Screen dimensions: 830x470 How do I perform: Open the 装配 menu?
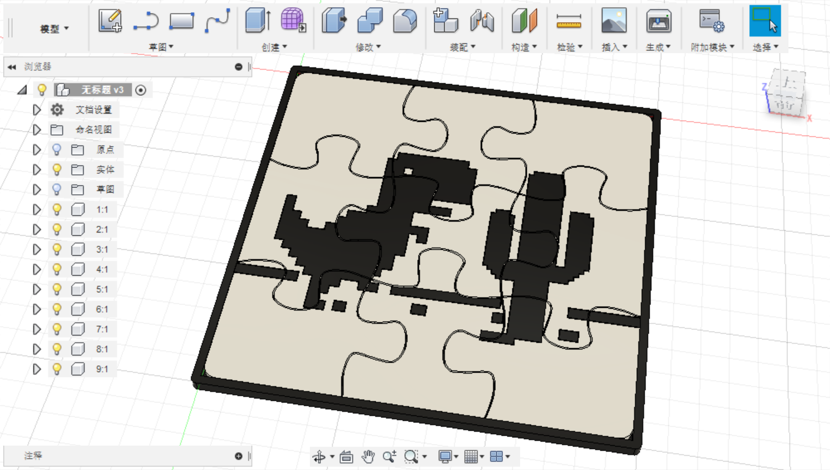[x=463, y=47]
